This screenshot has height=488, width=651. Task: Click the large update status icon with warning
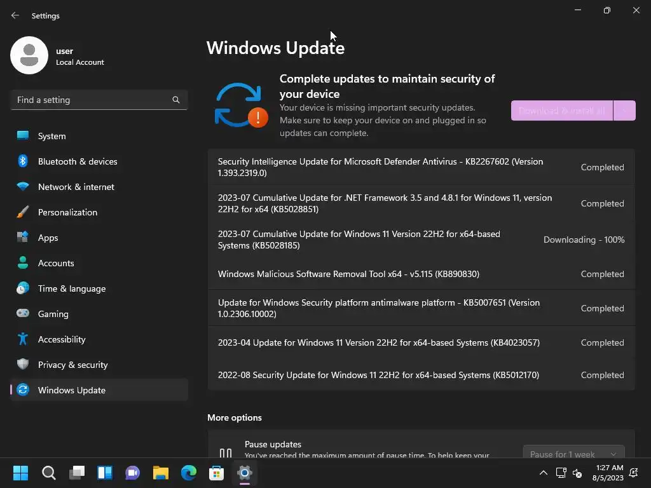(241, 105)
